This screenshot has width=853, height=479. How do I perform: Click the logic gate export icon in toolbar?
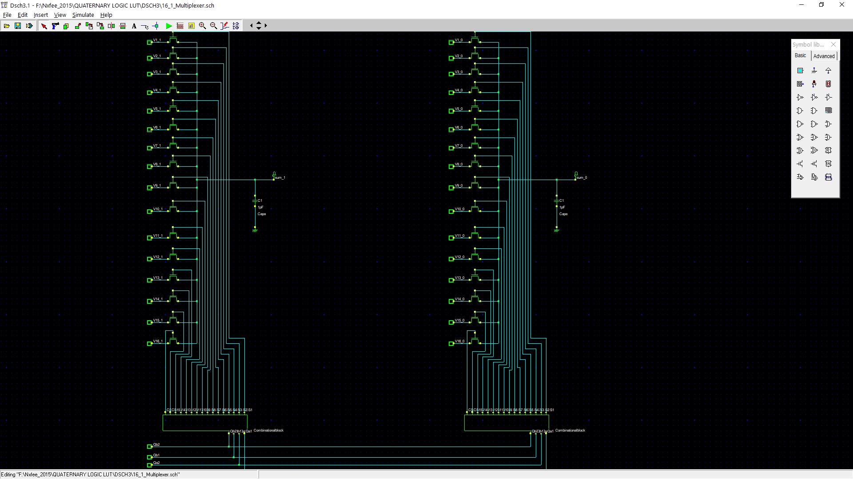[x=29, y=26]
